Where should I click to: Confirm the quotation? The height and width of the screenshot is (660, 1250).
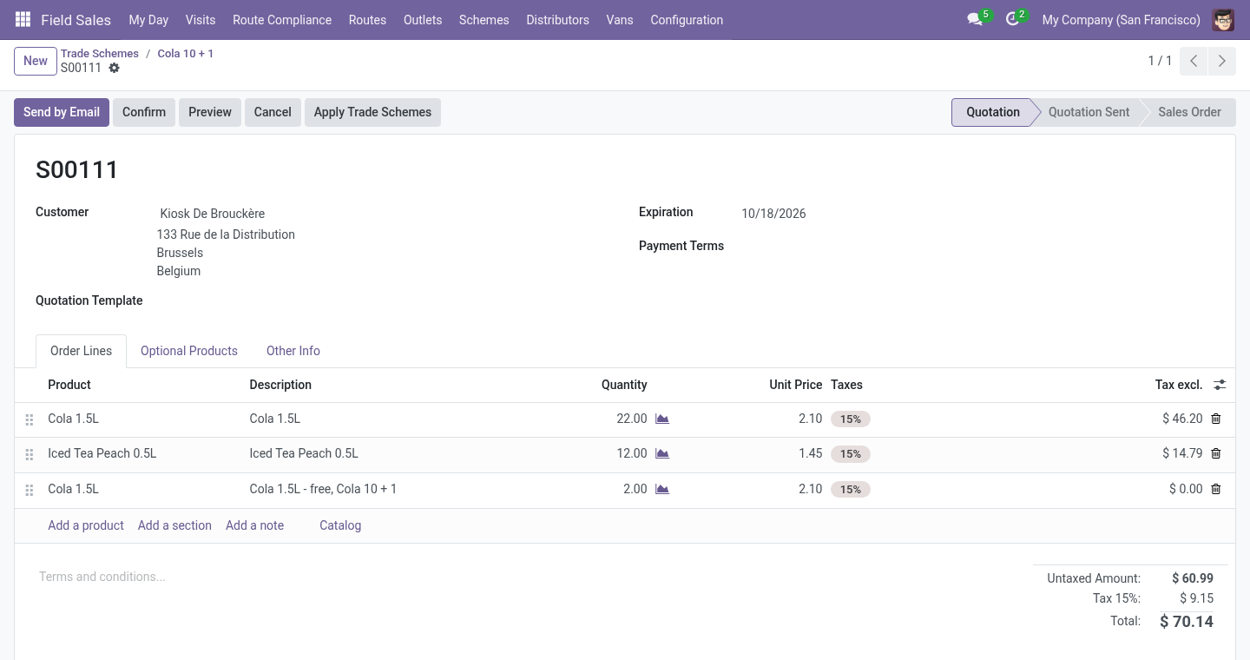[144, 112]
